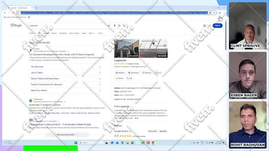Select the Leapwork - Google Search browser tab
This screenshot has width=269, height=151.
(20, 8)
